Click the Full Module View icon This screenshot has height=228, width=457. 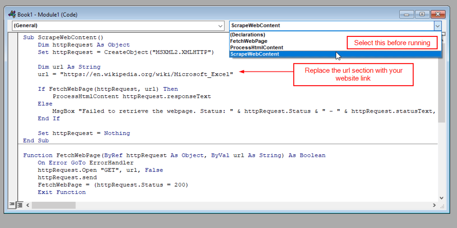[x=20, y=205]
